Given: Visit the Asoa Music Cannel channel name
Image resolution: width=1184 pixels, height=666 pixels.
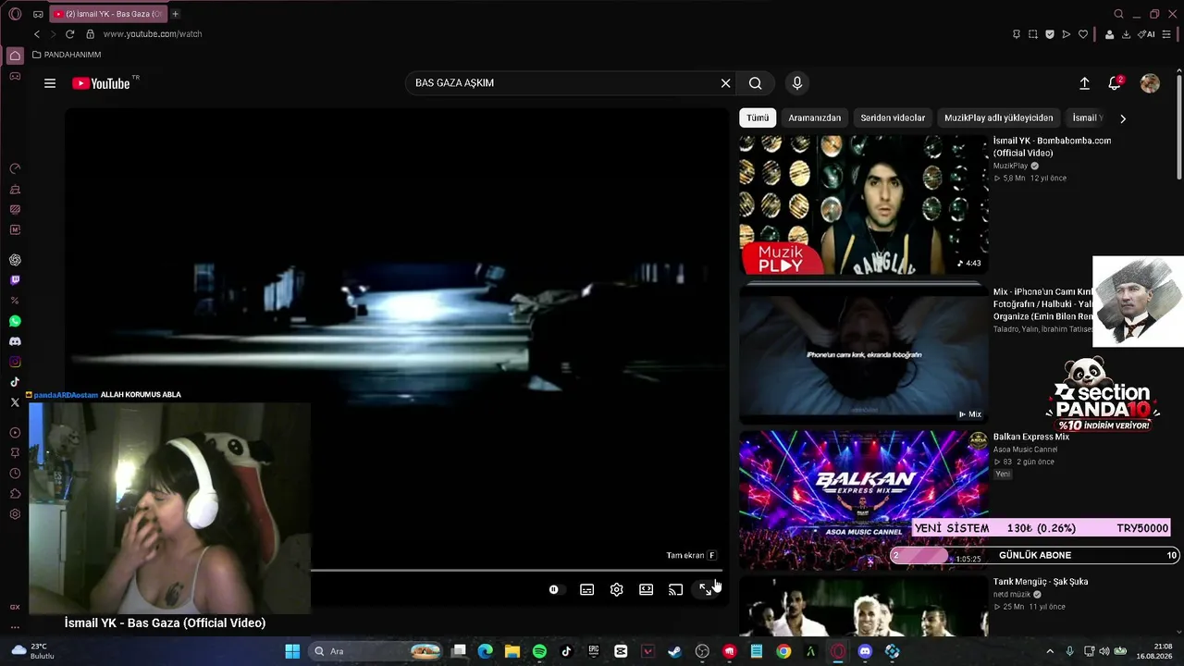Looking at the screenshot, I should tap(1025, 450).
